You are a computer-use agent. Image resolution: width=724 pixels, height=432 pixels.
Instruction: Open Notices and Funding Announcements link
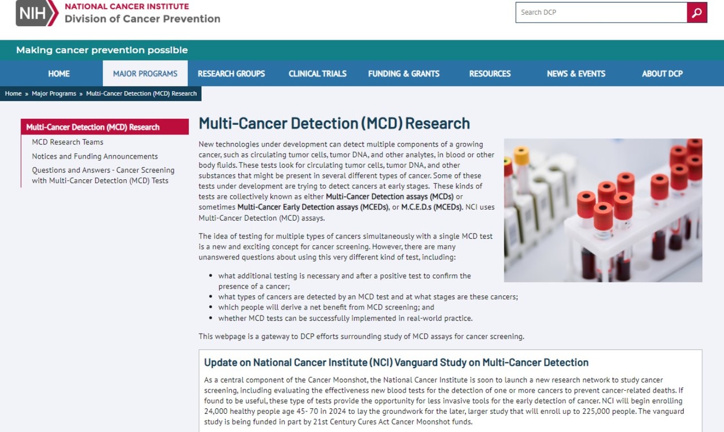tap(94, 157)
